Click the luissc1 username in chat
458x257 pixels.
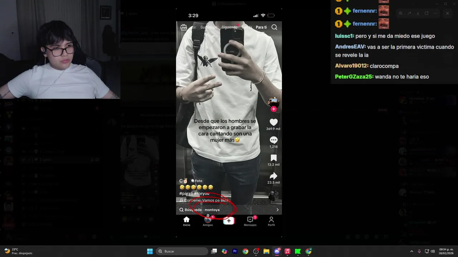345,36
